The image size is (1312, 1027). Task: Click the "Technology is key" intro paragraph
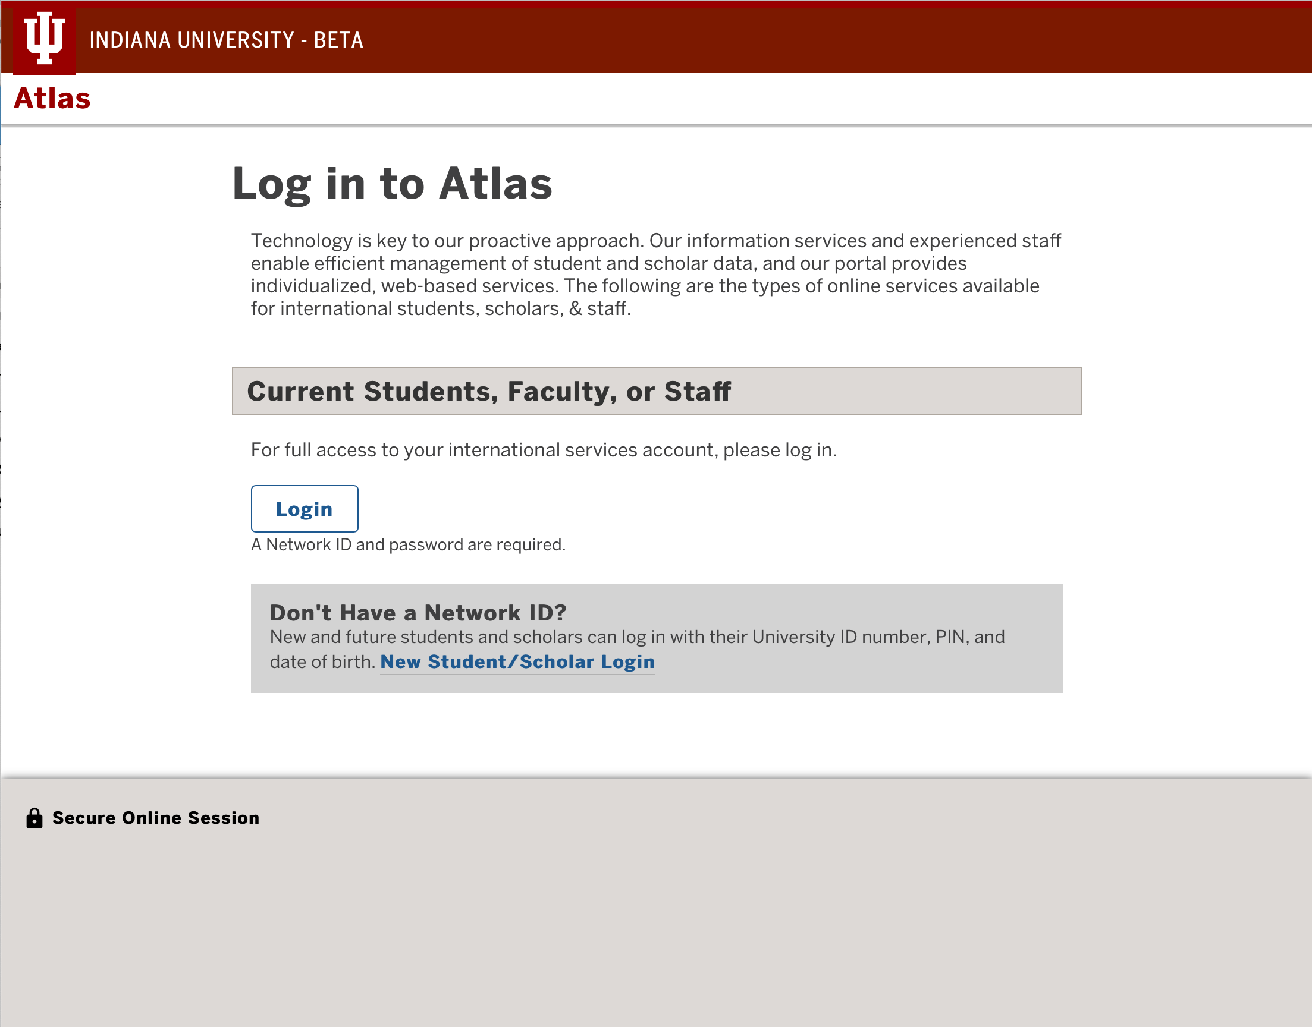pos(655,274)
